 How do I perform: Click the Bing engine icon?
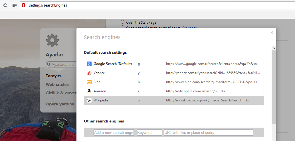pos(89,82)
